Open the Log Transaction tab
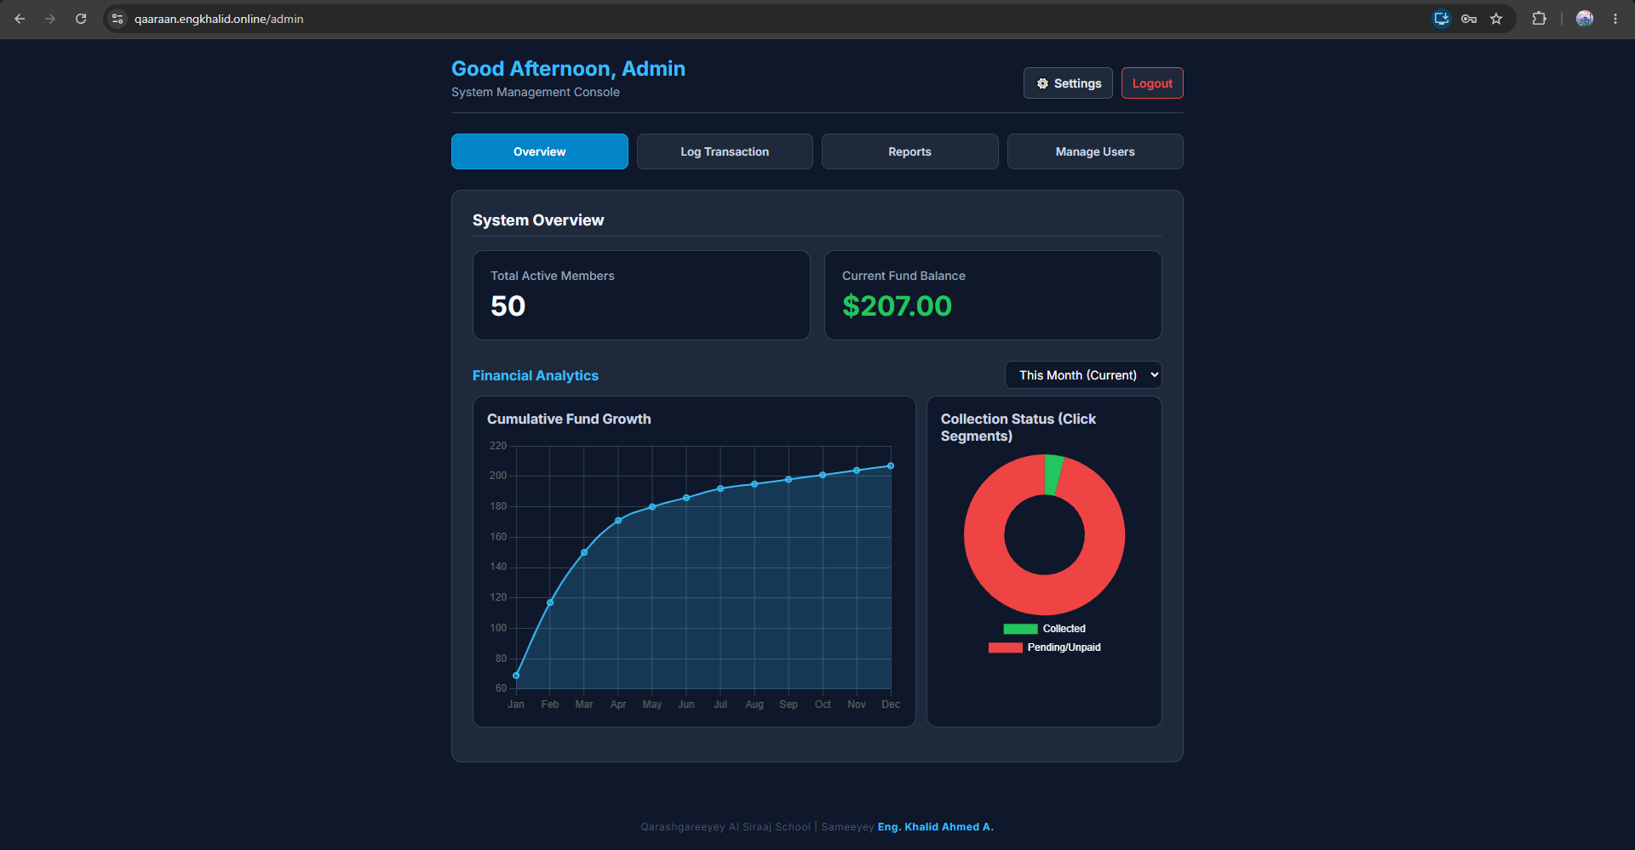 click(725, 151)
